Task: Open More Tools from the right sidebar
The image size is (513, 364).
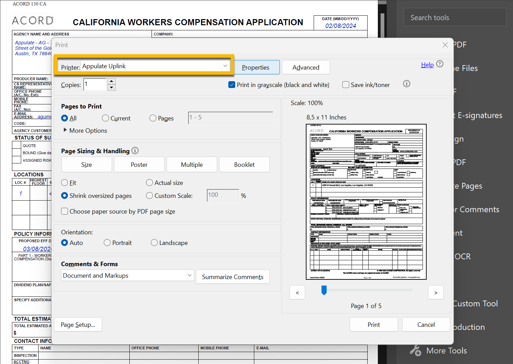Action: pyautogui.click(x=446, y=350)
